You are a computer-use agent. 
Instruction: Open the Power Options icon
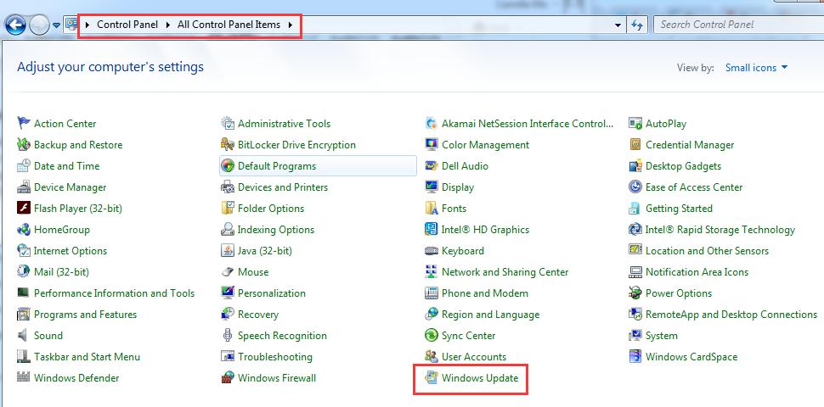tap(635, 293)
